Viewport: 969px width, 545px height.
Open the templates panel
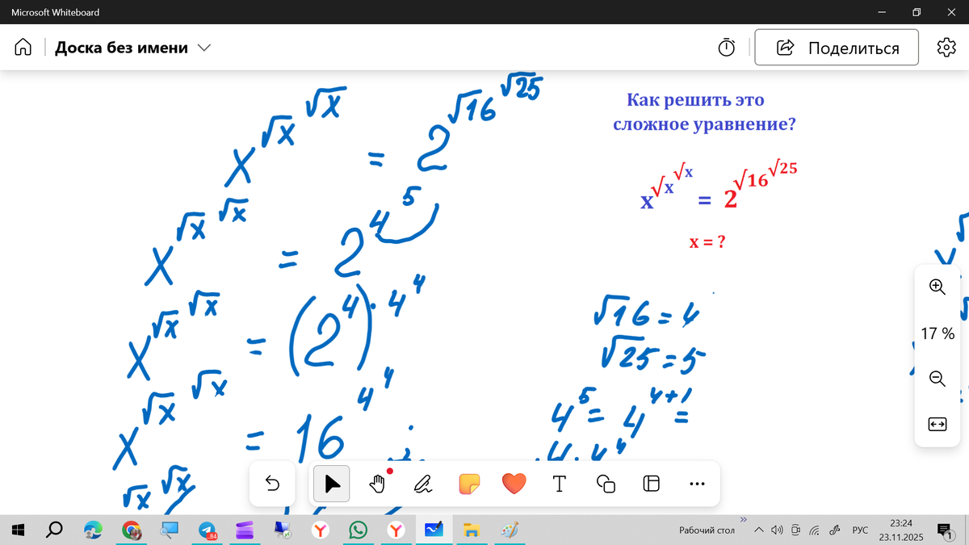point(652,484)
